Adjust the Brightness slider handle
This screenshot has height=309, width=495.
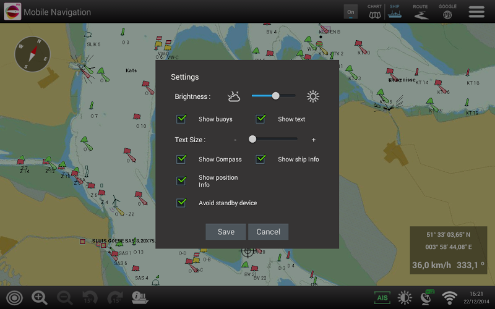point(275,96)
